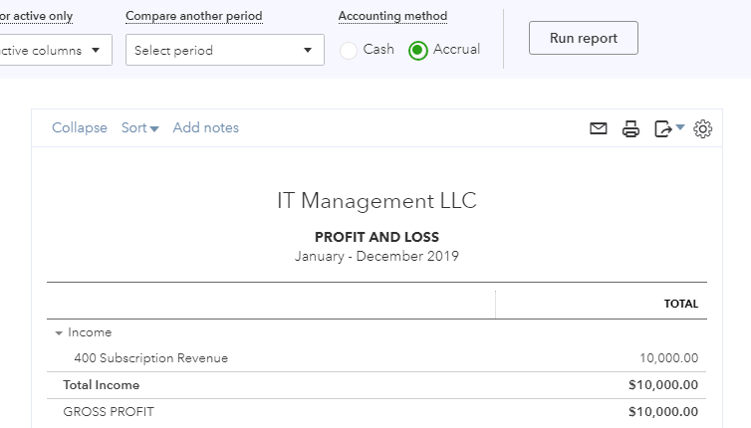Click the Gross Profit $10,000.00 amount
The height and width of the screenshot is (428, 751).
click(x=663, y=411)
